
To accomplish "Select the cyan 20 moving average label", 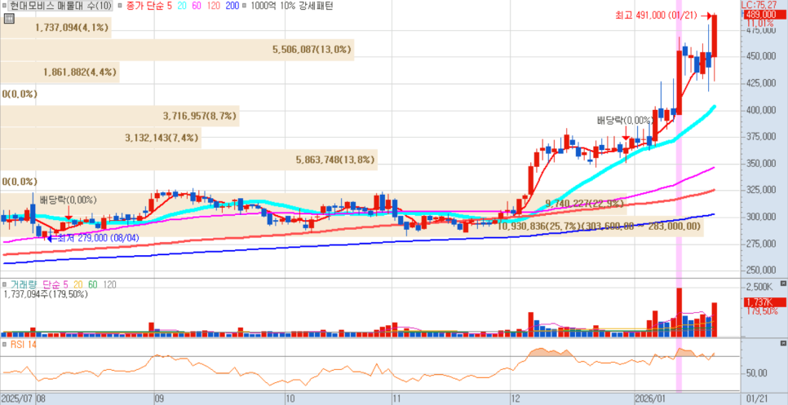I will coord(183,6).
